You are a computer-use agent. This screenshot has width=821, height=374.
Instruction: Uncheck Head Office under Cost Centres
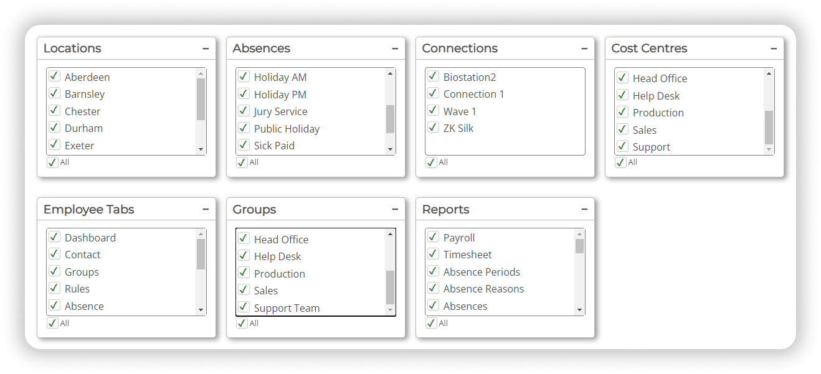[622, 78]
